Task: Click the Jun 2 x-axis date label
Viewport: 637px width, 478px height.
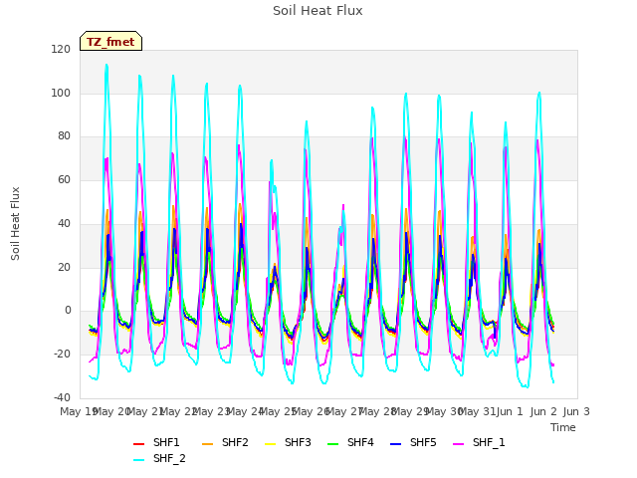Action: pos(543,411)
